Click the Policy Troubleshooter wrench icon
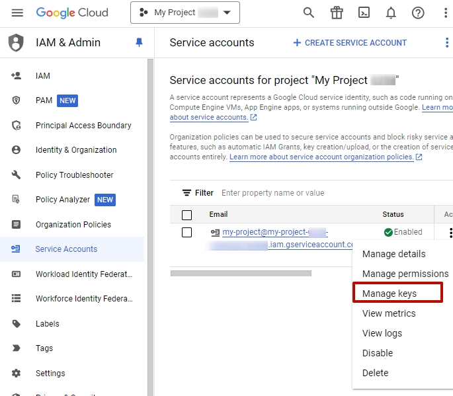453x396 pixels. tap(16, 175)
